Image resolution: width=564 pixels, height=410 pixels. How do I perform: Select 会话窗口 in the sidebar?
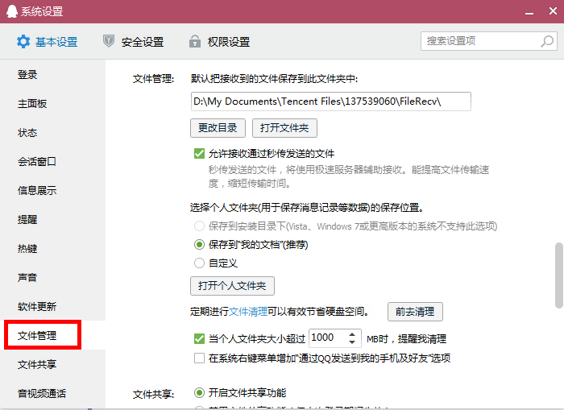(37, 161)
